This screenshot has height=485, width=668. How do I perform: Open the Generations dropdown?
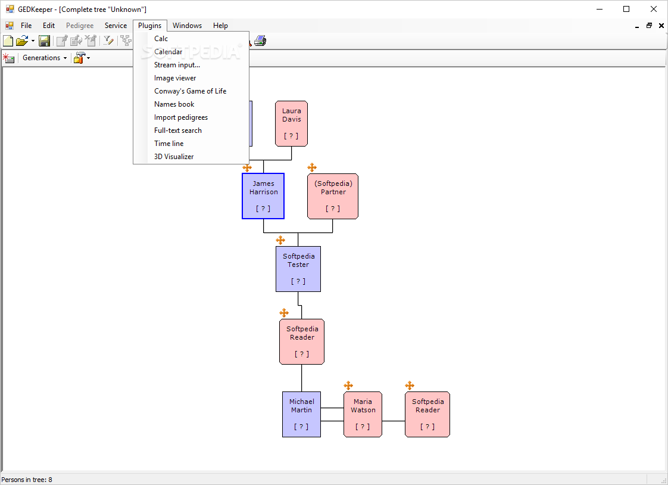pos(44,58)
